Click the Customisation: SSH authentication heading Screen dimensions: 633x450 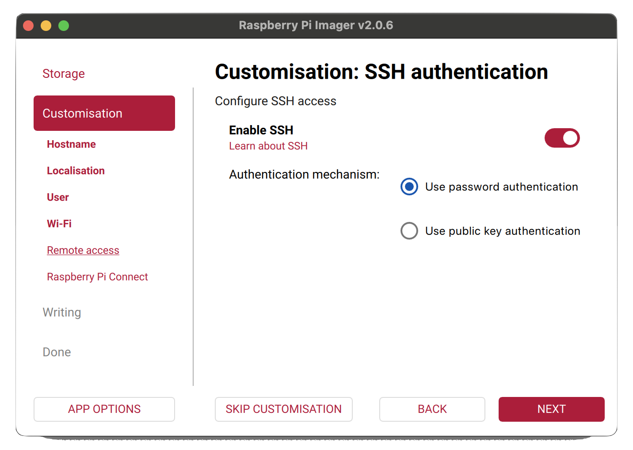[381, 71]
